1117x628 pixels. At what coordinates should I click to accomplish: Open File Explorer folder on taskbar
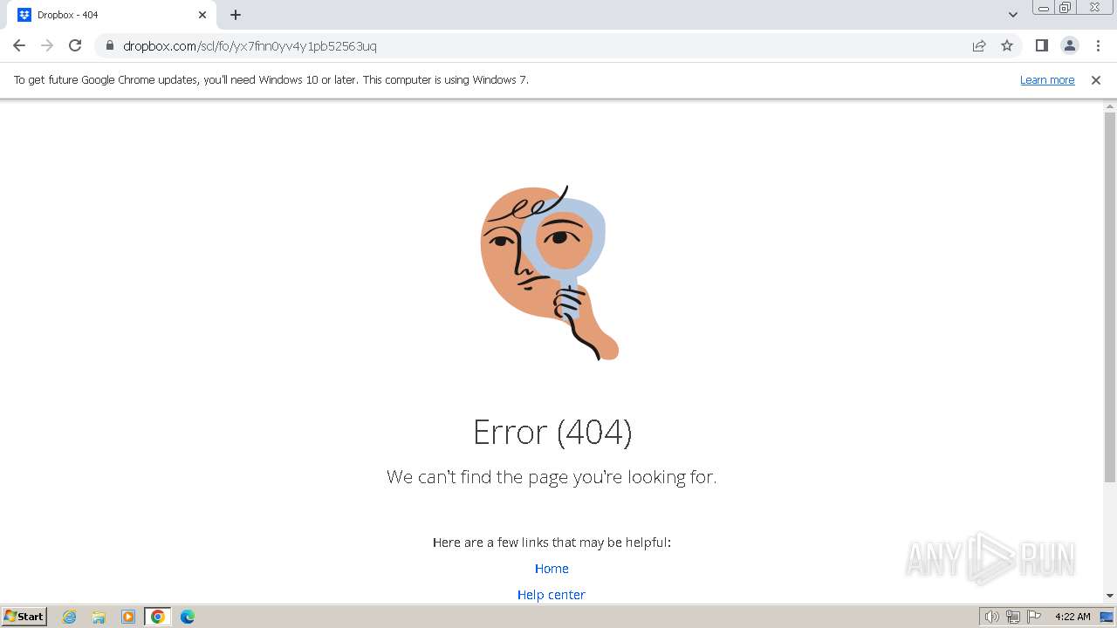99,617
